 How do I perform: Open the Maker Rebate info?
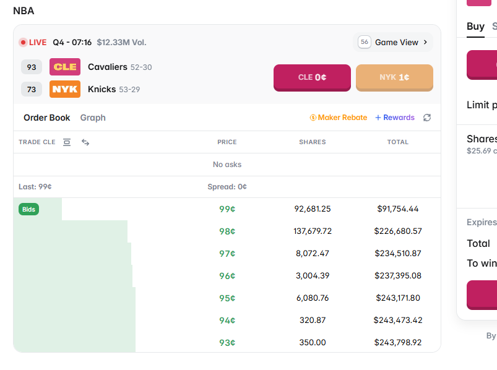338,118
